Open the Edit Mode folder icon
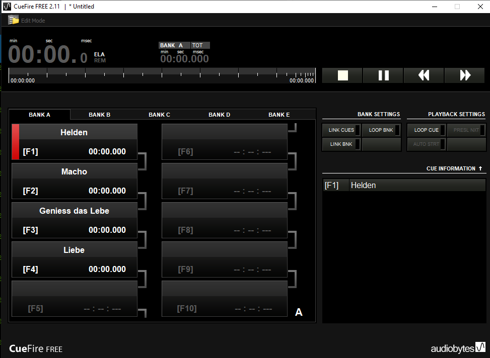Viewport: 490px width, 358px height. [x=14, y=20]
